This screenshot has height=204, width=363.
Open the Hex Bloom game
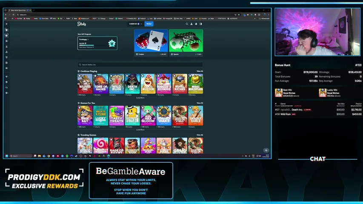pos(148,116)
